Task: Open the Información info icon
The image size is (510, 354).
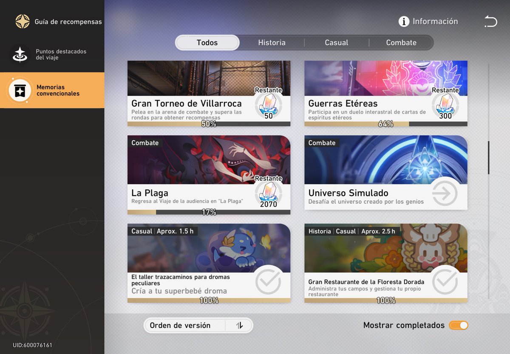Action: coord(404,21)
